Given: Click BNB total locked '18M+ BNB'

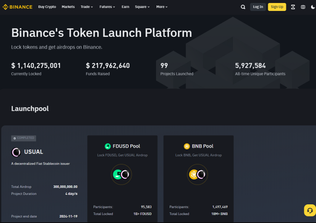Looking at the screenshot, I should point(219,214).
